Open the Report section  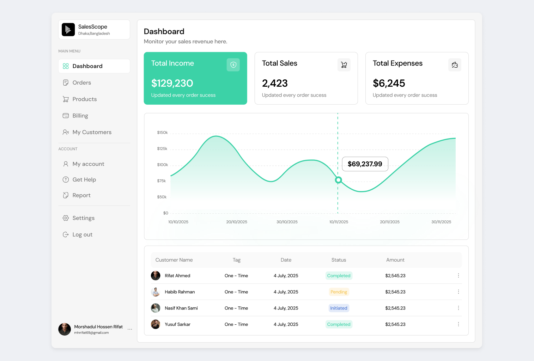pyautogui.click(x=81, y=195)
